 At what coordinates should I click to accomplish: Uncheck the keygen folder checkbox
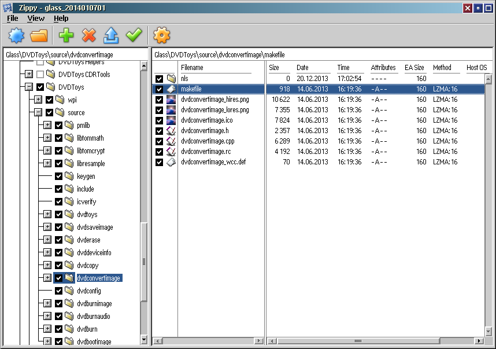coord(58,177)
